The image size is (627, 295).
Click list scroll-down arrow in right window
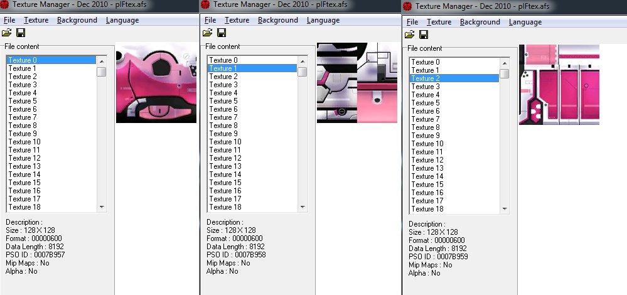(x=504, y=208)
